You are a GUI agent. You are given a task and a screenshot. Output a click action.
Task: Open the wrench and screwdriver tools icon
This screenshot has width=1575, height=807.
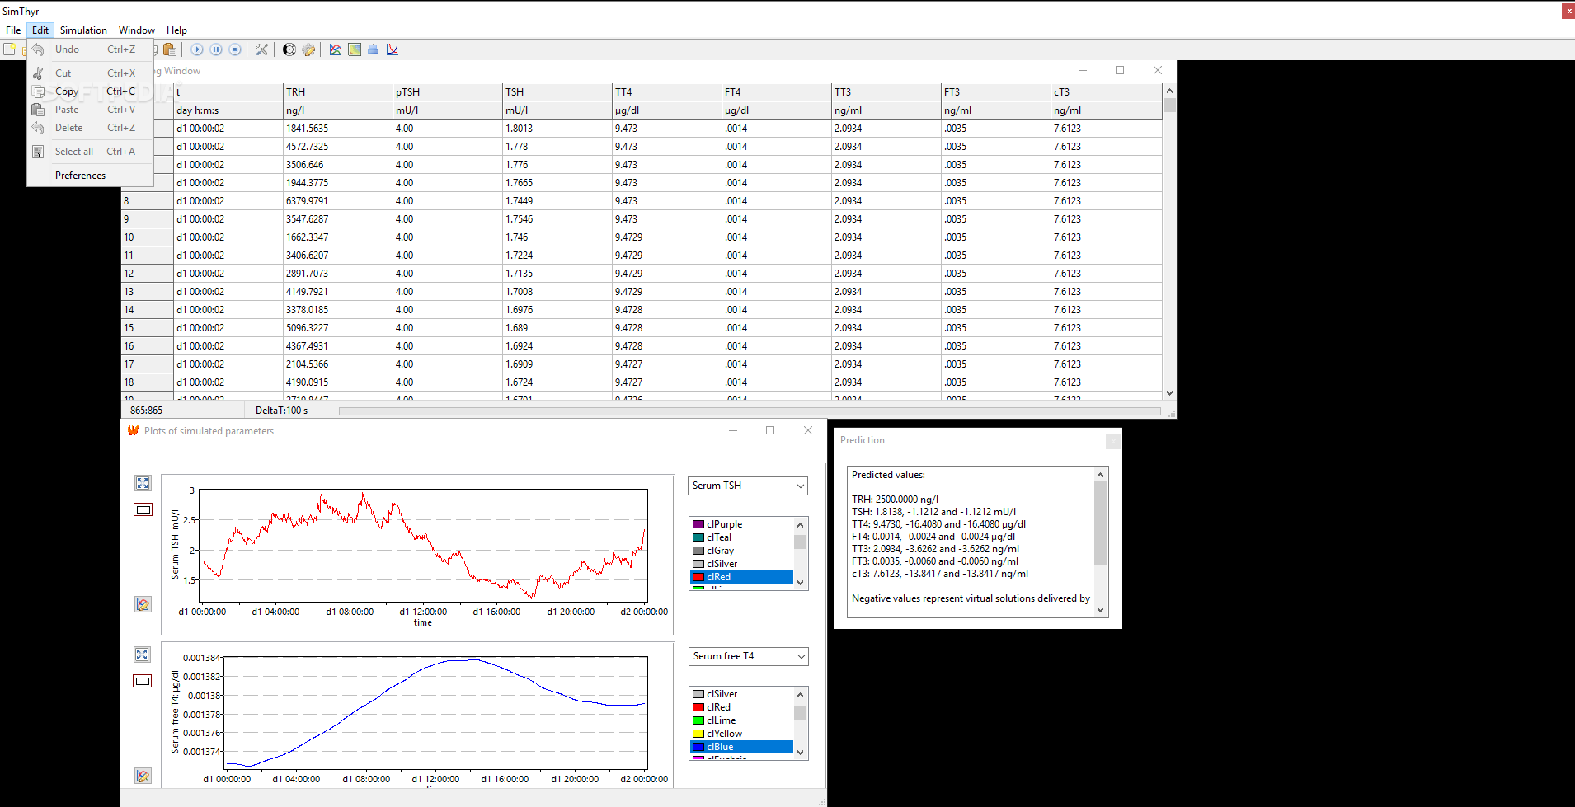[262, 49]
